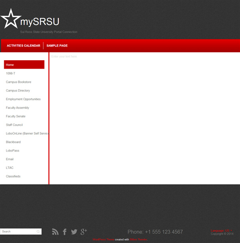Go to Sample Page in navigation bar
Screen dimensions: 240x243
coord(57,46)
